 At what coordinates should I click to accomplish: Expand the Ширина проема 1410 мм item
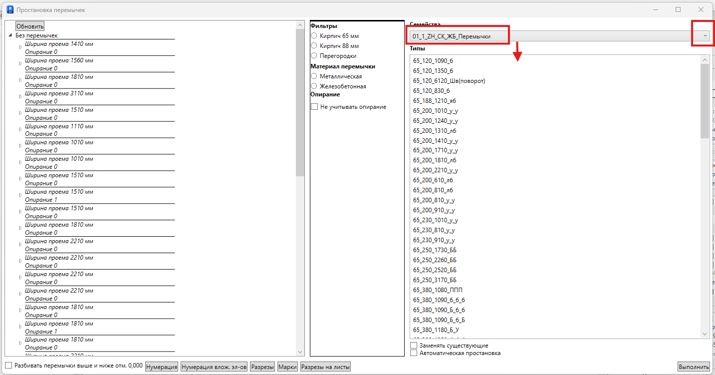coord(20,47)
